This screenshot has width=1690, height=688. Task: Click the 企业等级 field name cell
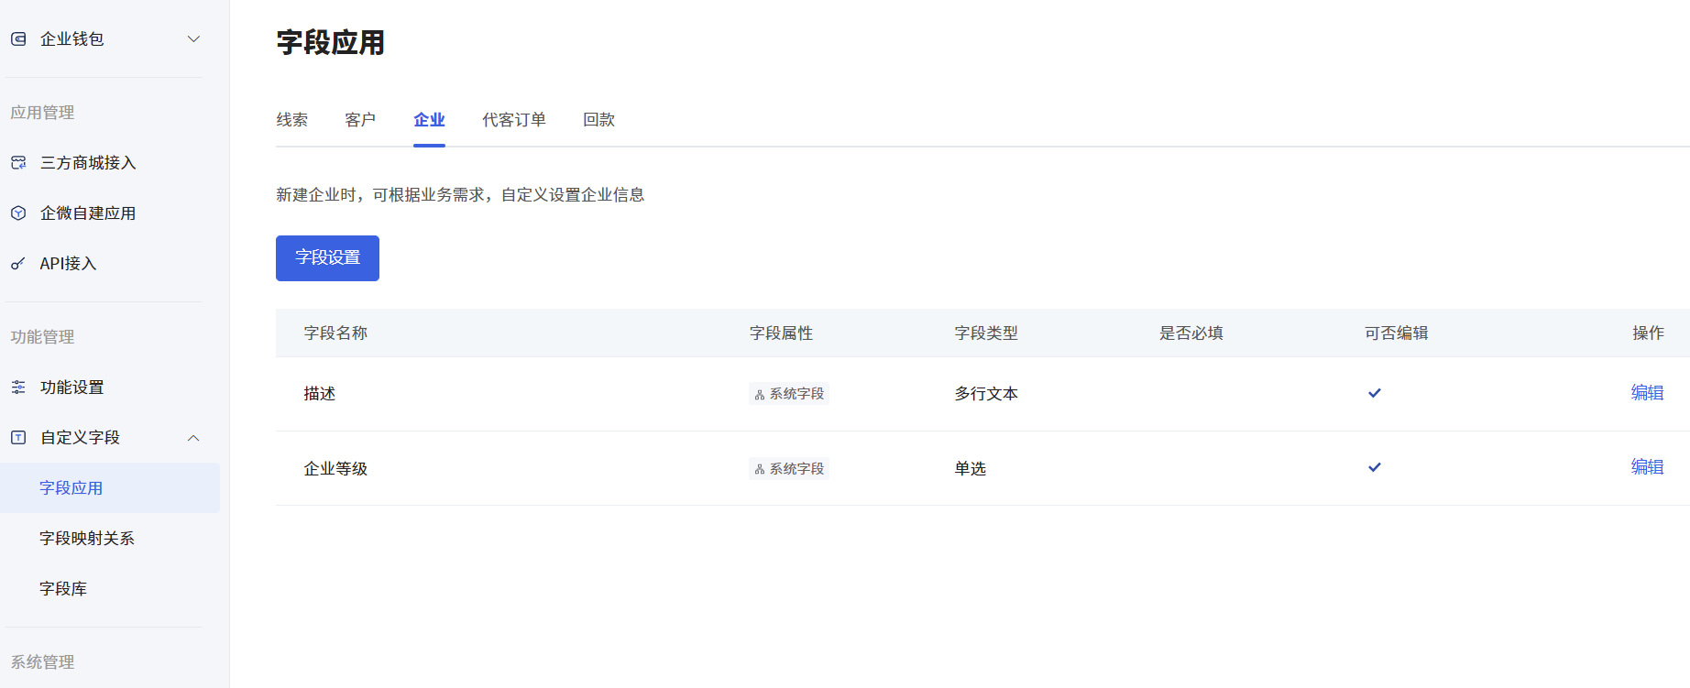(335, 469)
